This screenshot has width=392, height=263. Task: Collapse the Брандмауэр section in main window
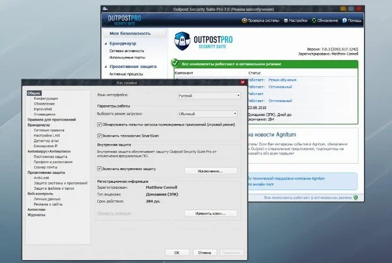coord(106,44)
